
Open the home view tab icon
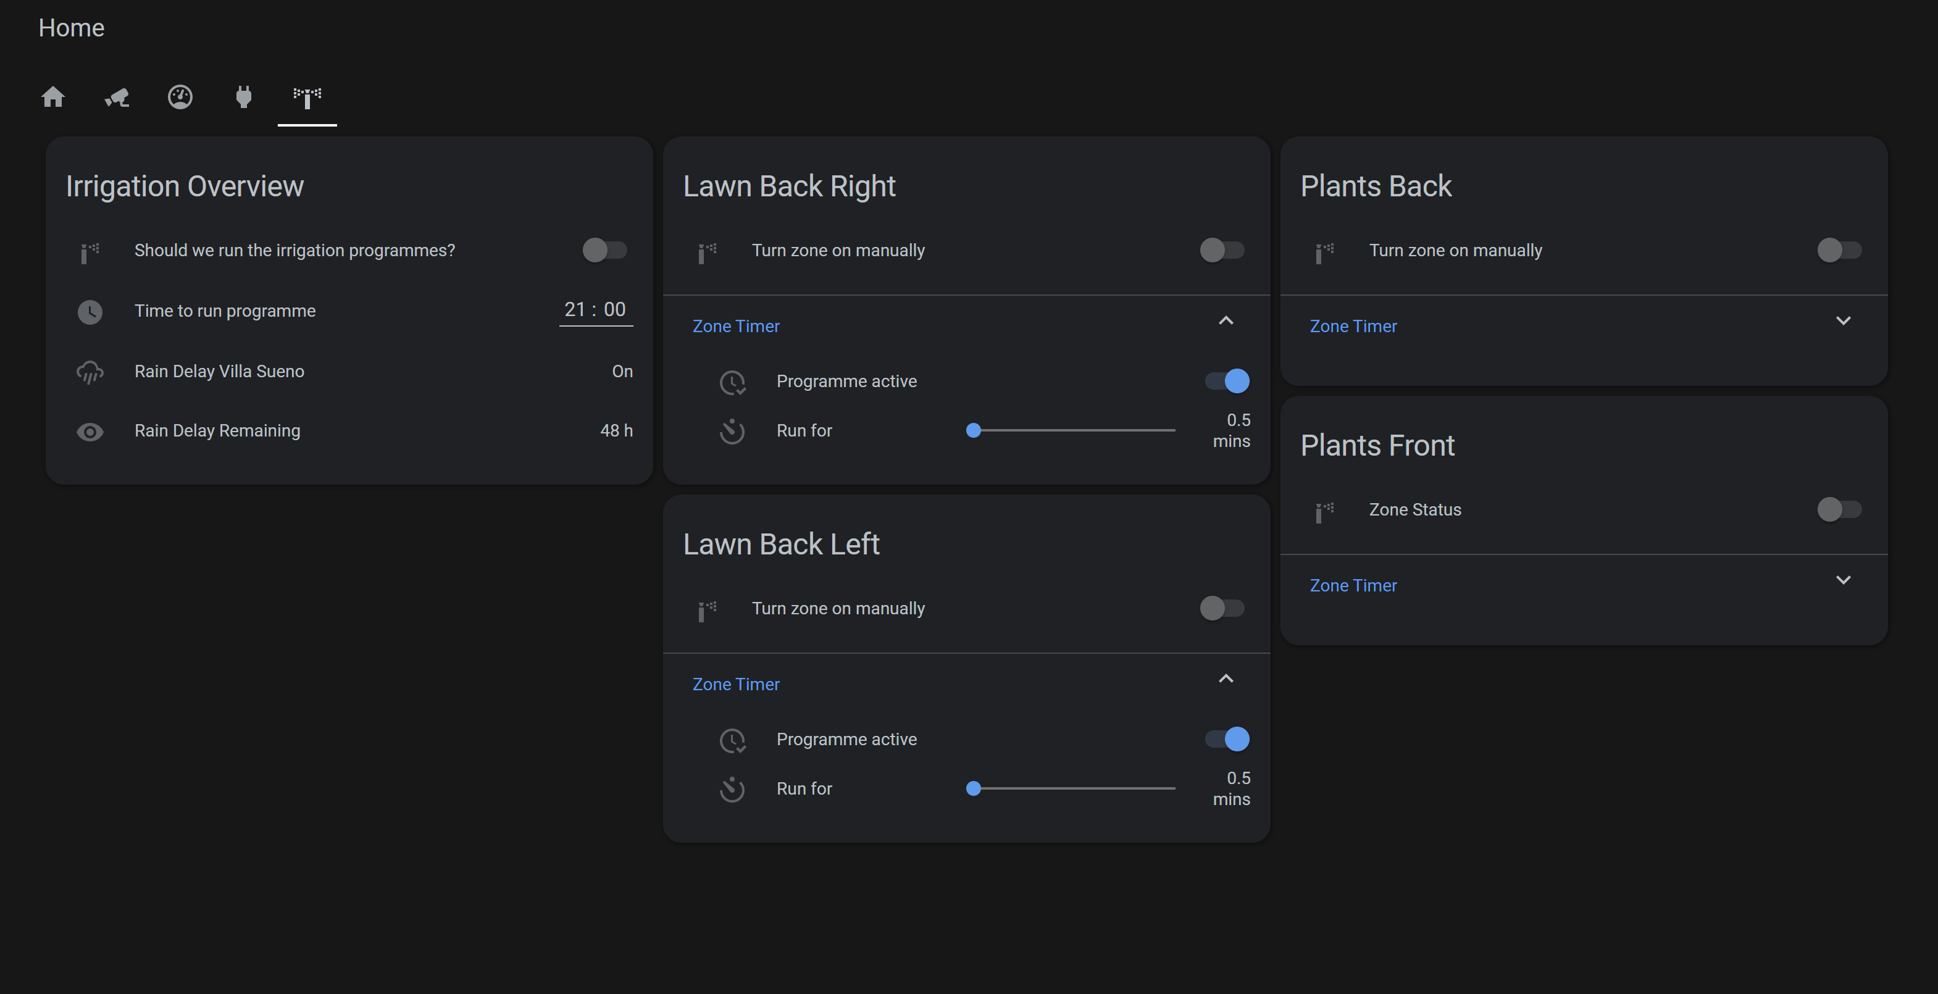click(52, 97)
